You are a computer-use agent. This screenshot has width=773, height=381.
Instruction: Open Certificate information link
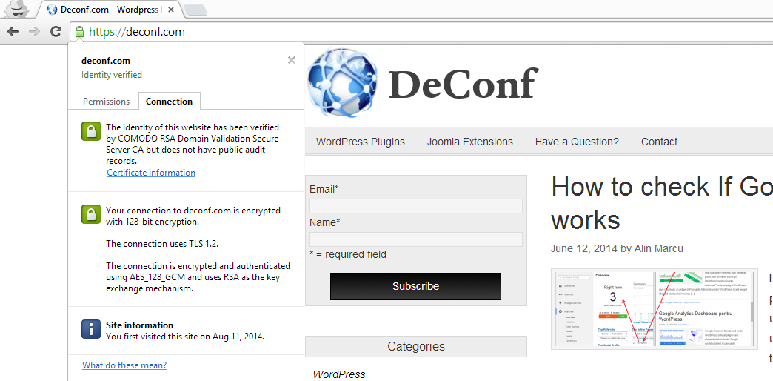pyautogui.click(x=151, y=173)
